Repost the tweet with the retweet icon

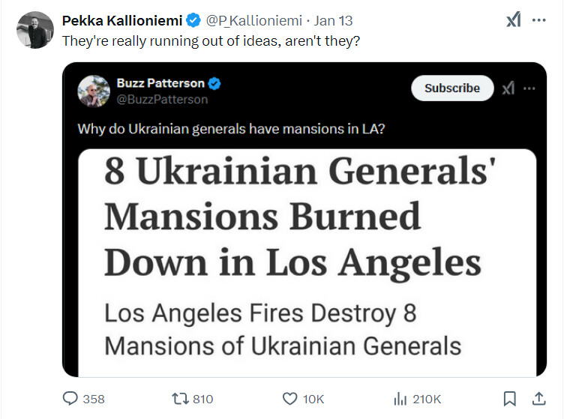[x=180, y=399]
